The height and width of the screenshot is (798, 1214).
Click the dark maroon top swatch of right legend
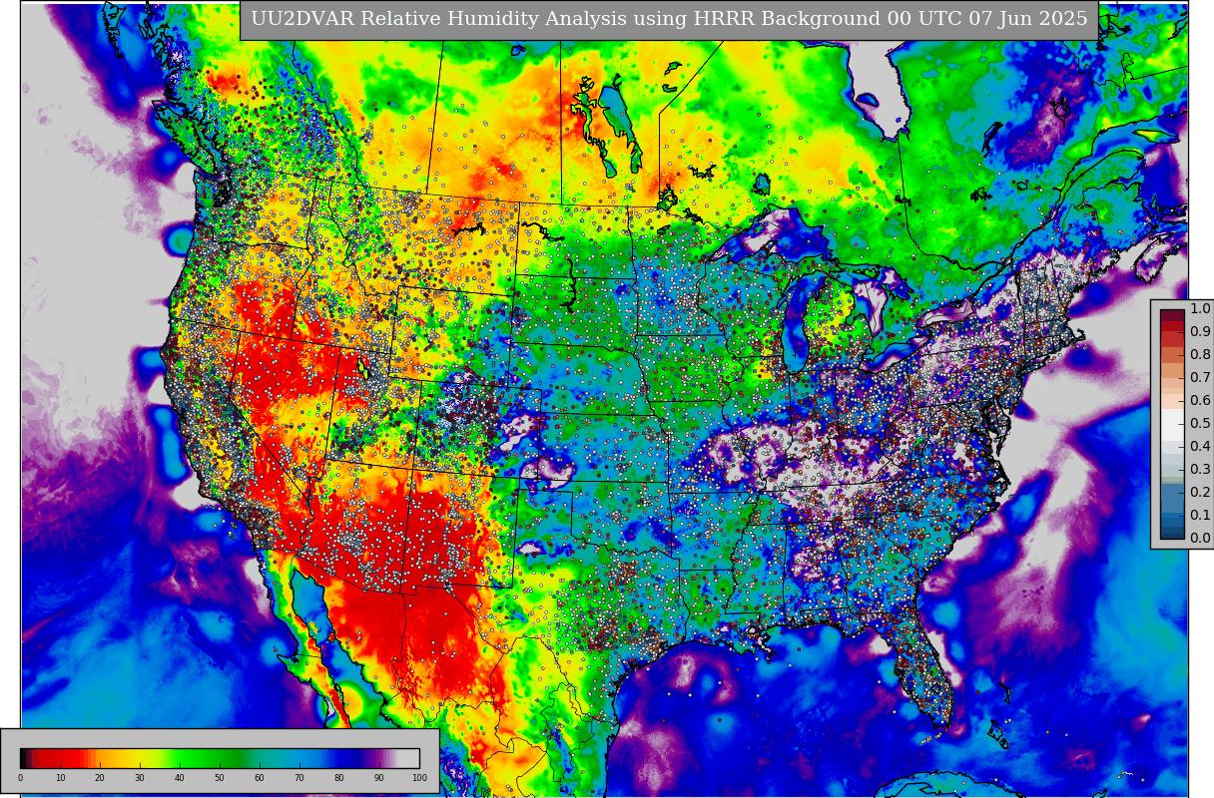tap(1172, 314)
